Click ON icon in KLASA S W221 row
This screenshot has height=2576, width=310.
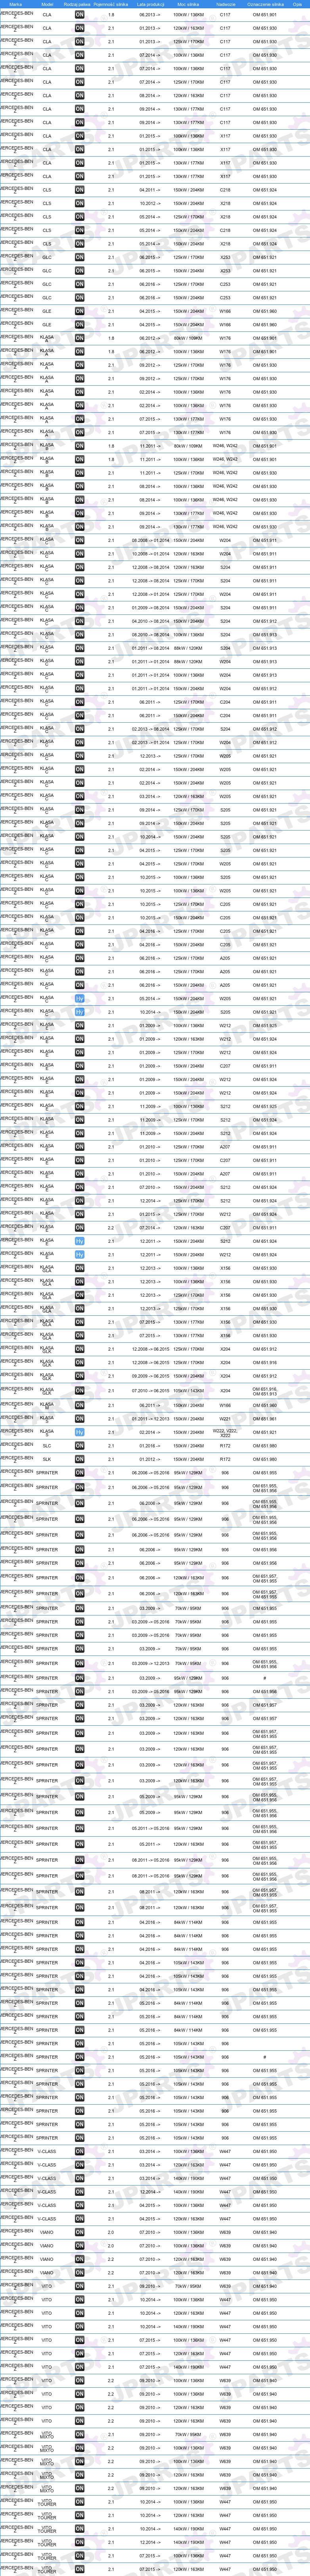(80, 1418)
